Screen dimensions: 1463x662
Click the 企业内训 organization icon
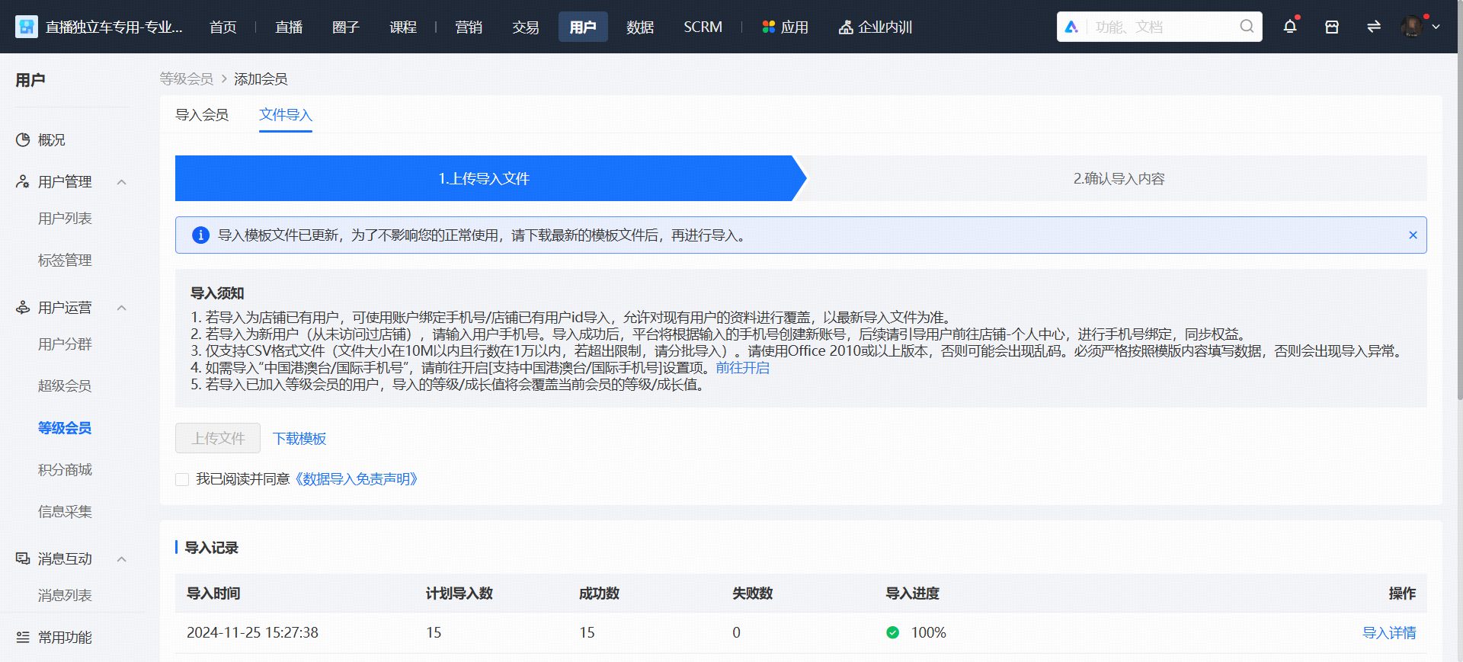pyautogui.click(x=846, y=27)
